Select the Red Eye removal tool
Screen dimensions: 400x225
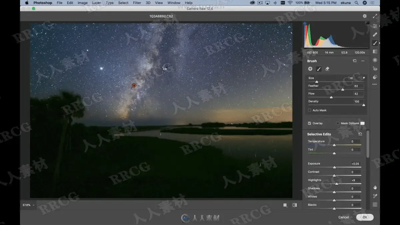tap(375, 69)
